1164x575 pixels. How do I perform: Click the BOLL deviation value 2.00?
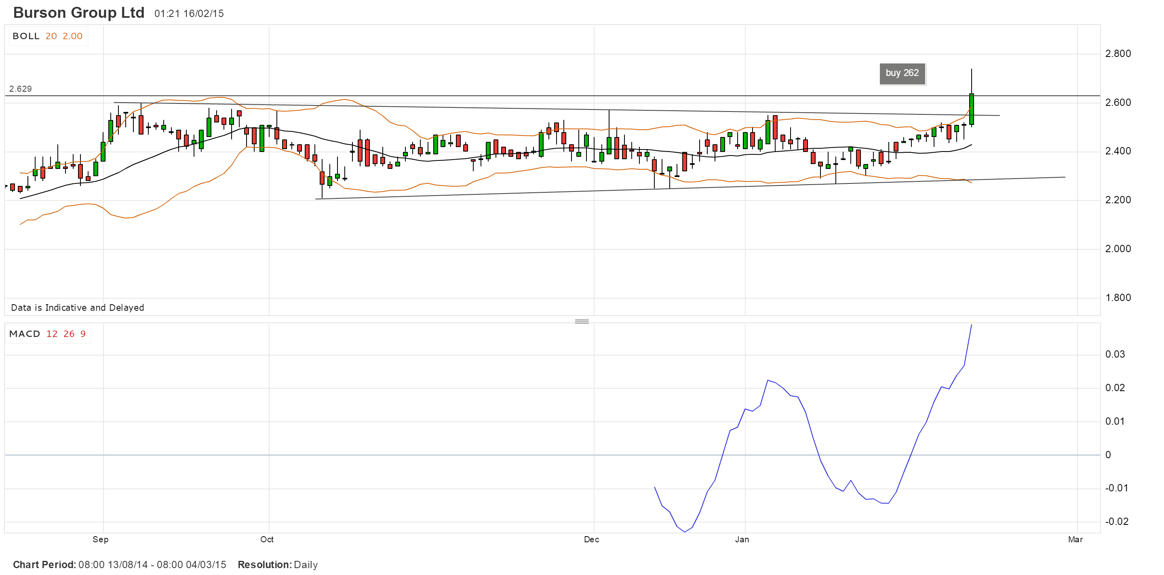click(x=72, y=36)
